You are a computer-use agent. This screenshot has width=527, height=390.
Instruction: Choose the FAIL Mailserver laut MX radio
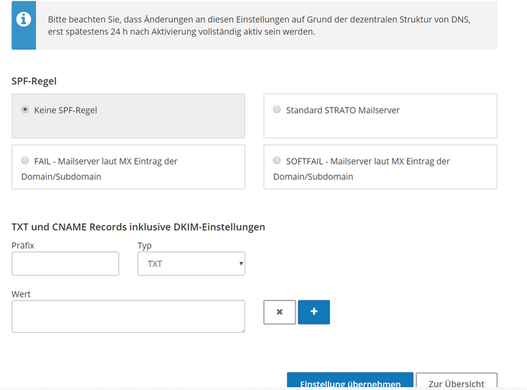25,161
